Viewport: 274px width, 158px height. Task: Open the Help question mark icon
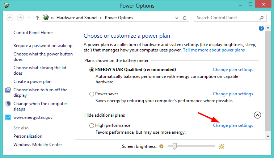[261, 28]
